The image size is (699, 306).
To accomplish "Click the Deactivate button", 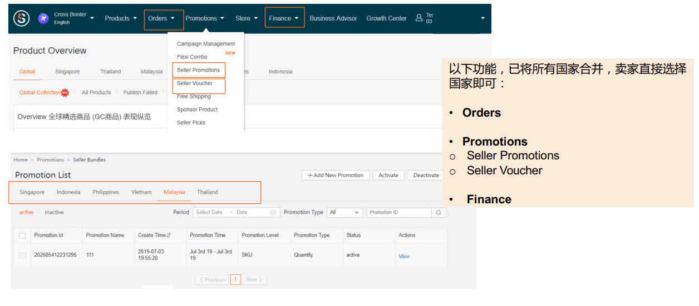I will click(426, 175).
